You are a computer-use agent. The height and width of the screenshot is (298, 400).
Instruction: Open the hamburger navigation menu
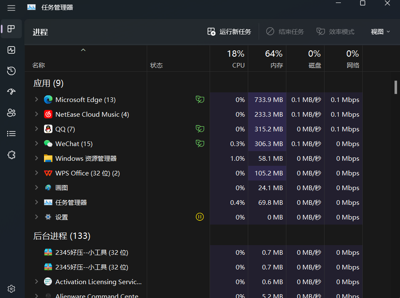click(11, 8)
